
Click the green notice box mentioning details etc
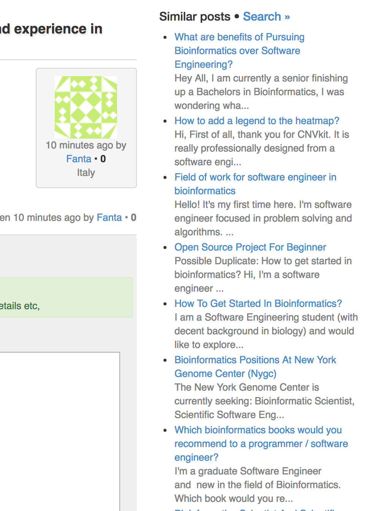pos(66,297)
